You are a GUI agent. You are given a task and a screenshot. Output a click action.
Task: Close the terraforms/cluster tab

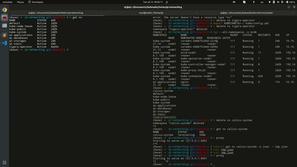click(292, 13)
